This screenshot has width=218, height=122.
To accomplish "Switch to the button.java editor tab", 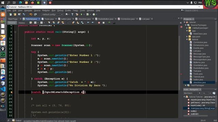I will click(66, 19).
